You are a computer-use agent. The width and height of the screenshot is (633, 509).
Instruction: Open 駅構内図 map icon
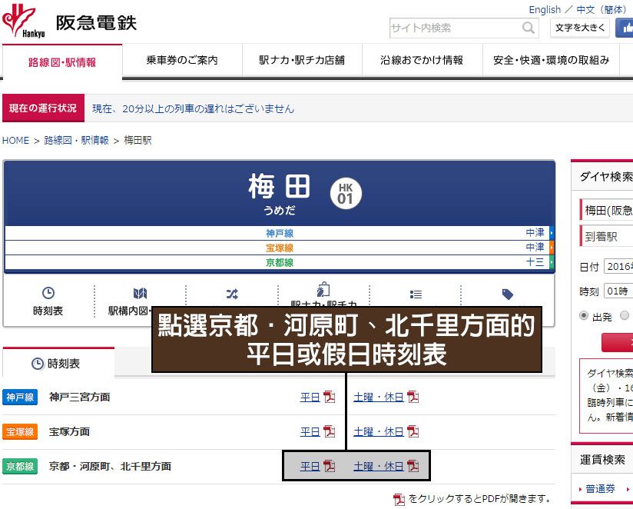pyautogui.click(x=140, y=293)
